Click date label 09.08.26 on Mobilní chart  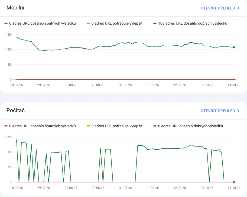[71, 85]
